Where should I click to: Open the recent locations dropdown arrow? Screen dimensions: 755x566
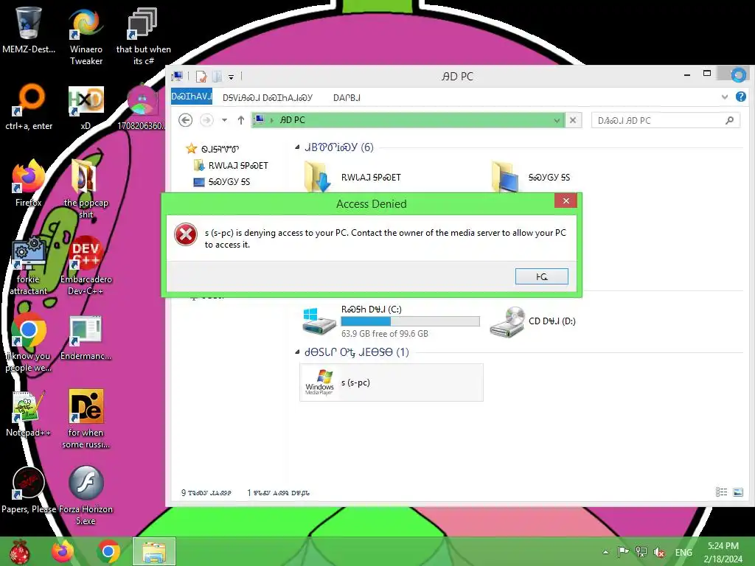[x=224, y=120]
